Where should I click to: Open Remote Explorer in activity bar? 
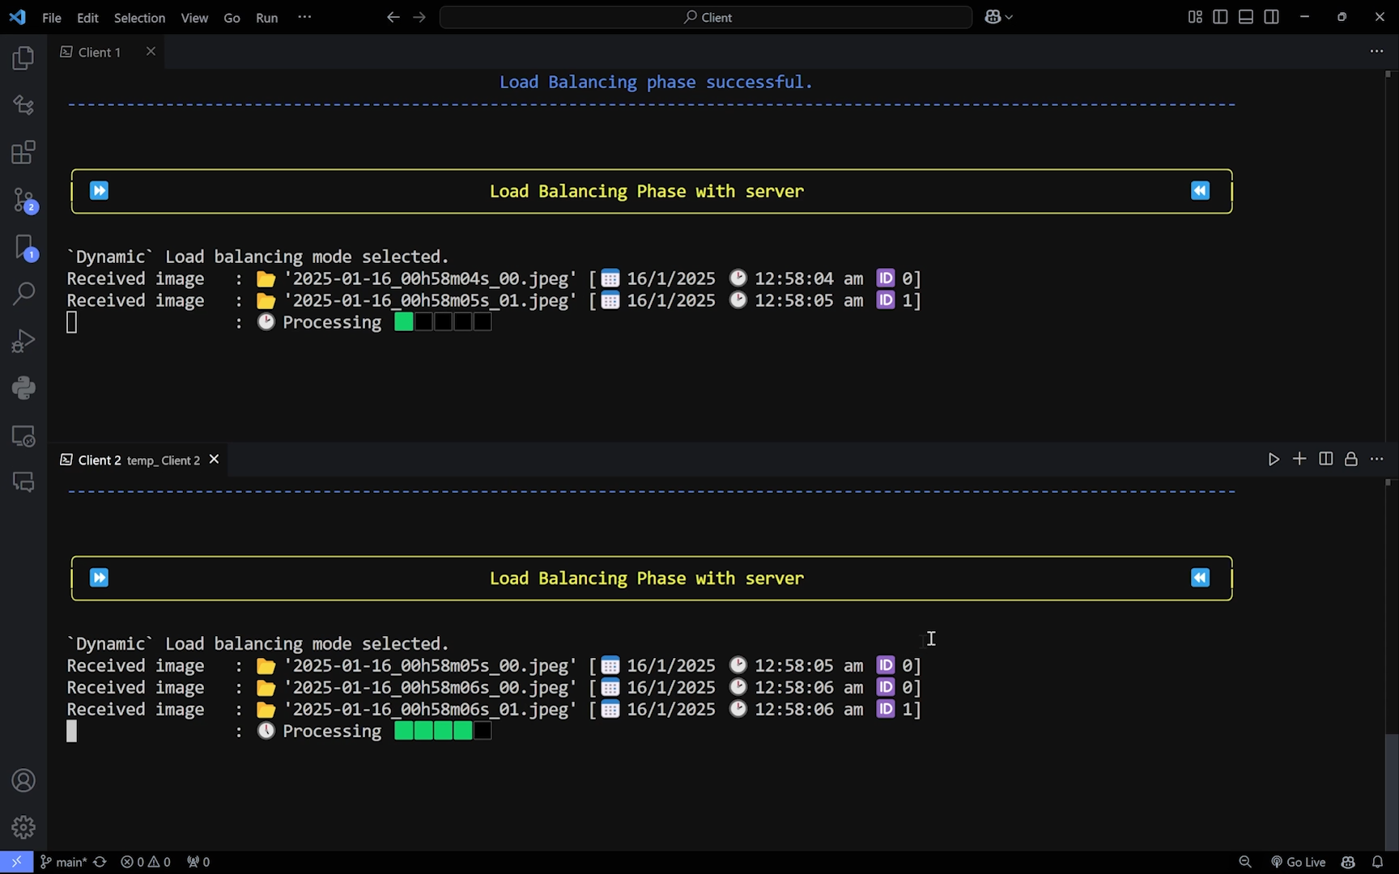(23, 436)
